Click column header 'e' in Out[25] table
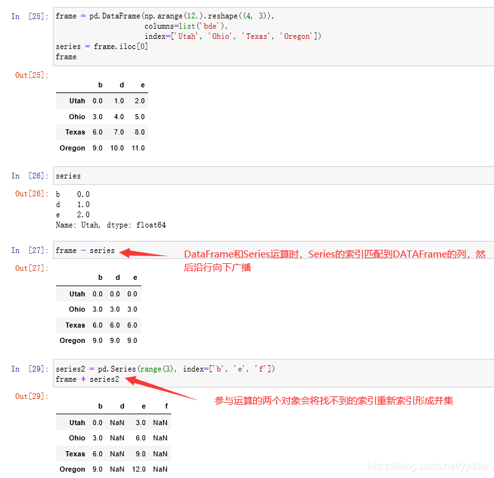This screenshot has width=494, height=478. 143,85
